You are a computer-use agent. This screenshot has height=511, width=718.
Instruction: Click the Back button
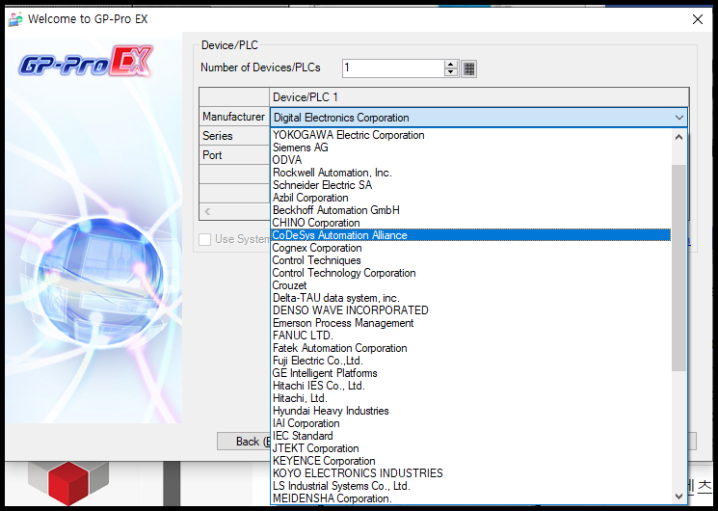[244, 442]
